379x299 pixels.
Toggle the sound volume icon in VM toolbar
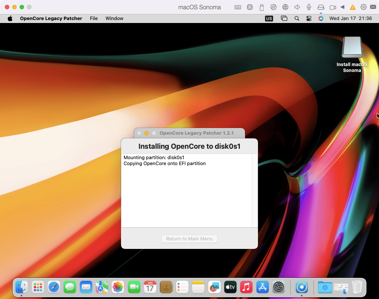point(297,7)
